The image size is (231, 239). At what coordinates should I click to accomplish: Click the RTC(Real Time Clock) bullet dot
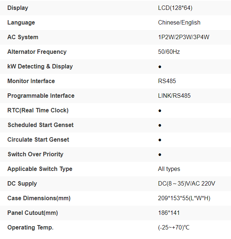[x=160, y=111]
